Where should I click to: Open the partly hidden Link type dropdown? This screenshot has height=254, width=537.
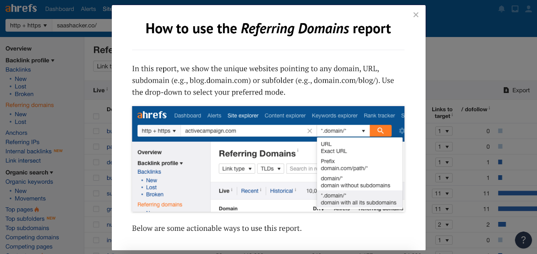tap(103, 66)
